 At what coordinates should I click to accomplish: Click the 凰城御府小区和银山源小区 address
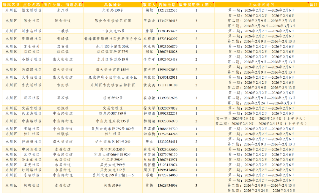click(x=113, y=77)
